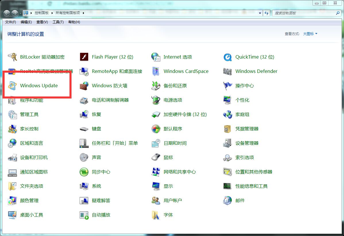Open the Flash Player (32 位) icon

84,57
